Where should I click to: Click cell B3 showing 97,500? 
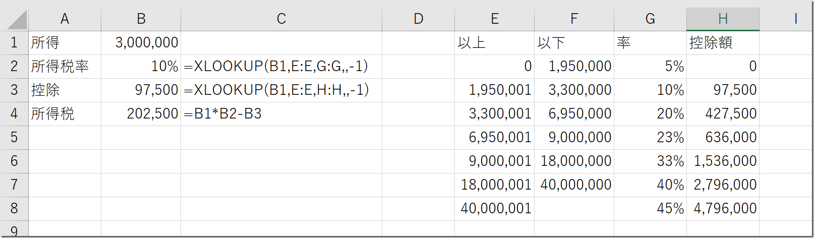[x=141, y=90]
